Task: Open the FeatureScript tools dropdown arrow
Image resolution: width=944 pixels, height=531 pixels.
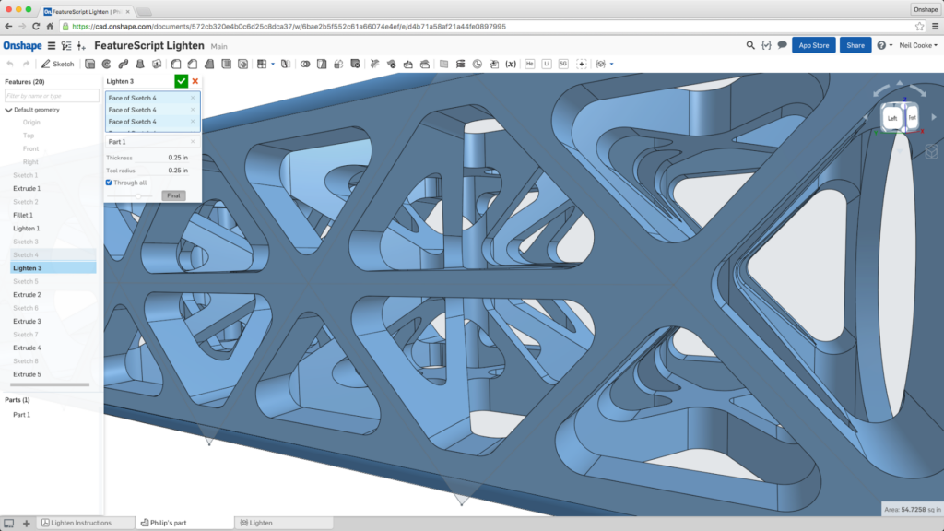Action: click(612, 64)
